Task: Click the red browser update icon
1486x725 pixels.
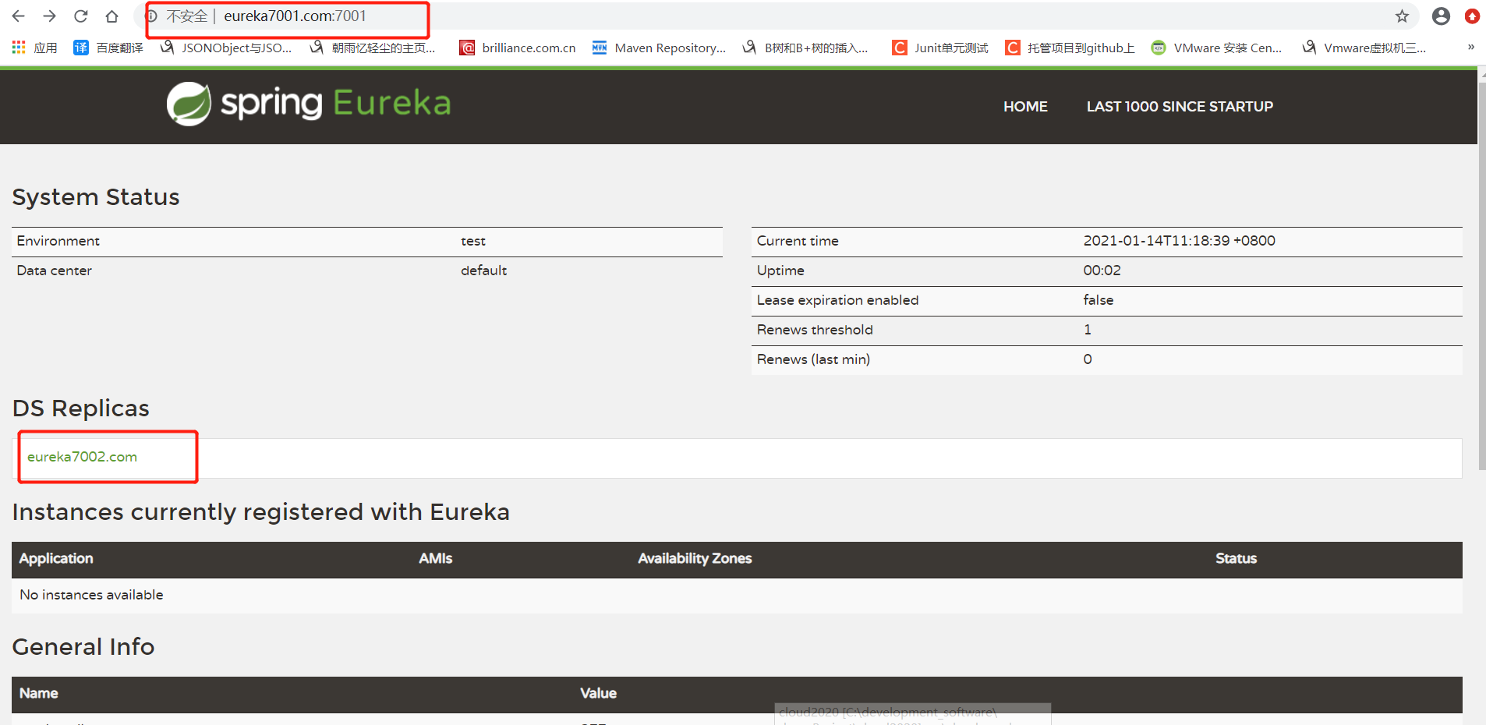Action: (x=1472, y=16)
